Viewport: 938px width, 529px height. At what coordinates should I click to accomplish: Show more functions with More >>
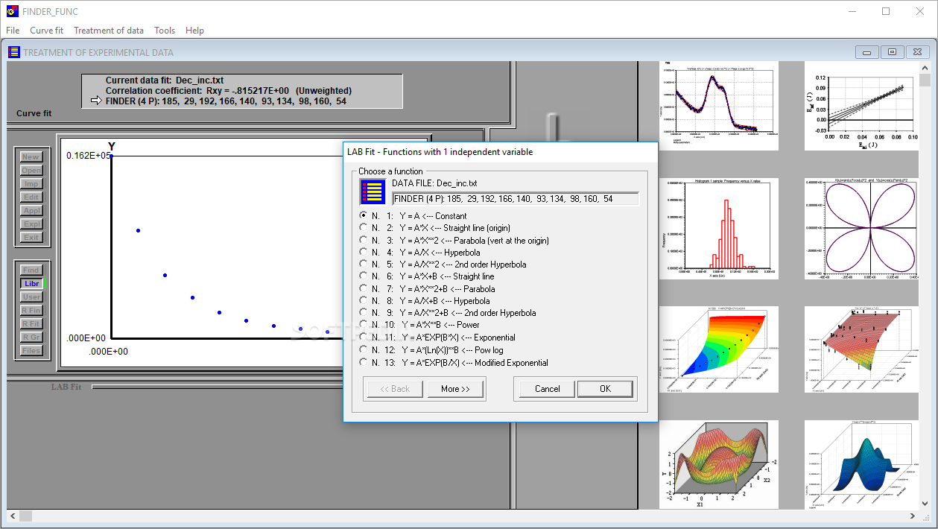[x=455, y=389]
